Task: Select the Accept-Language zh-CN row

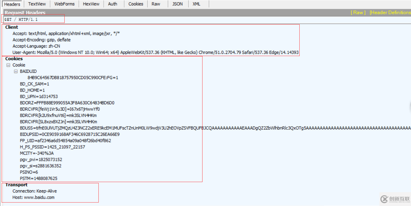Action: click(36, 46)
